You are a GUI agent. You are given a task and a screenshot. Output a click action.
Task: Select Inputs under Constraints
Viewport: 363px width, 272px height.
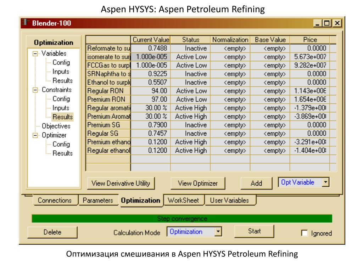point(61,108)
